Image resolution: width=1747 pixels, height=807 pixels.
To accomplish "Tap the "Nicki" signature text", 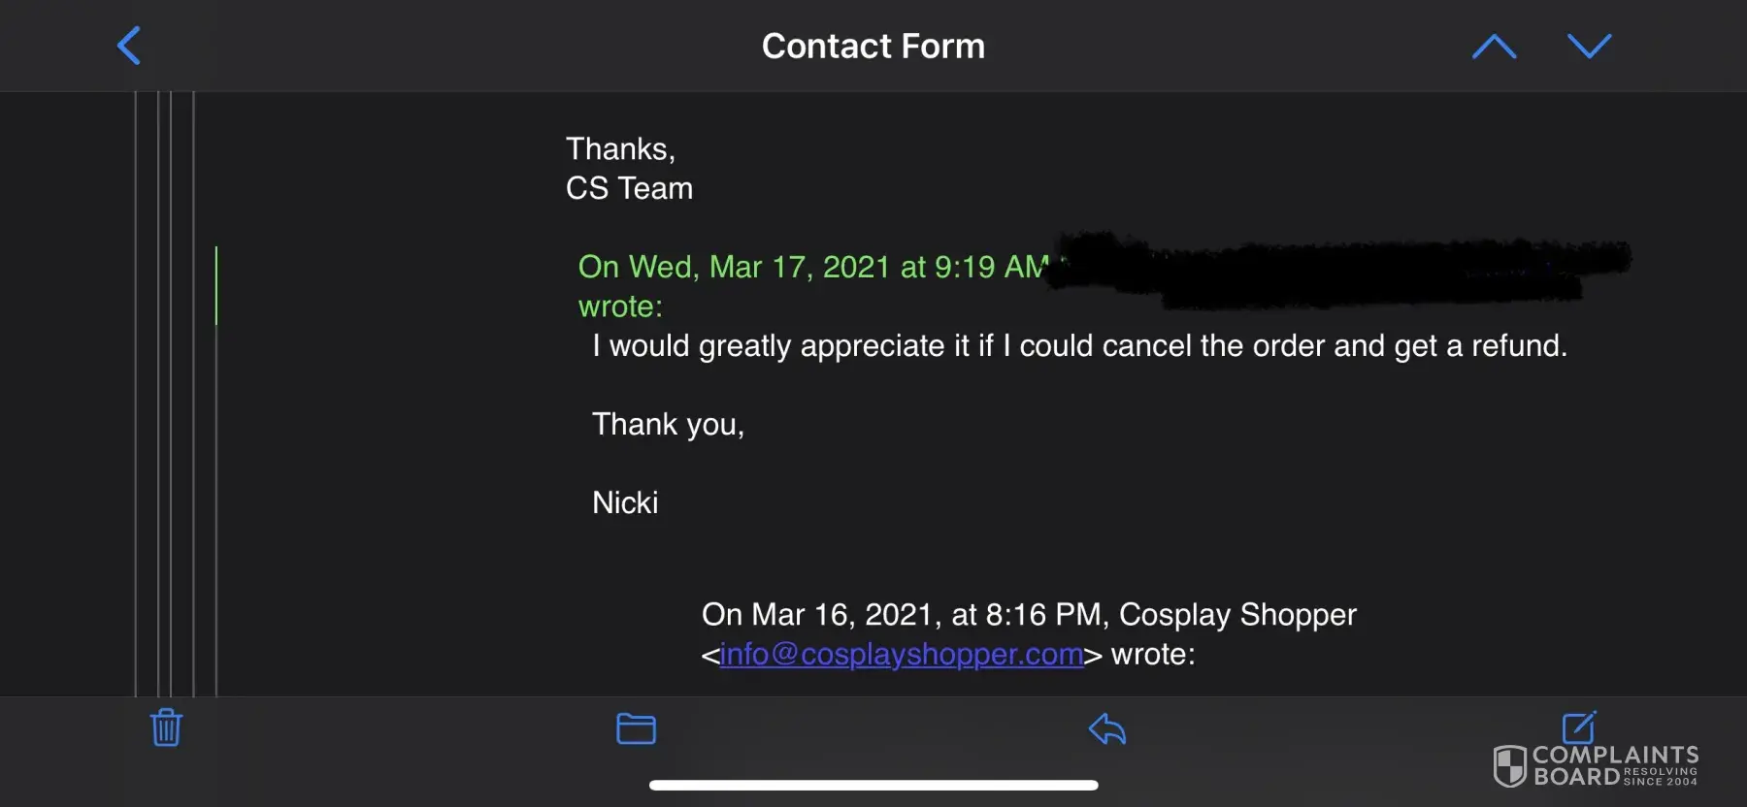I will [x=625, y=502].
